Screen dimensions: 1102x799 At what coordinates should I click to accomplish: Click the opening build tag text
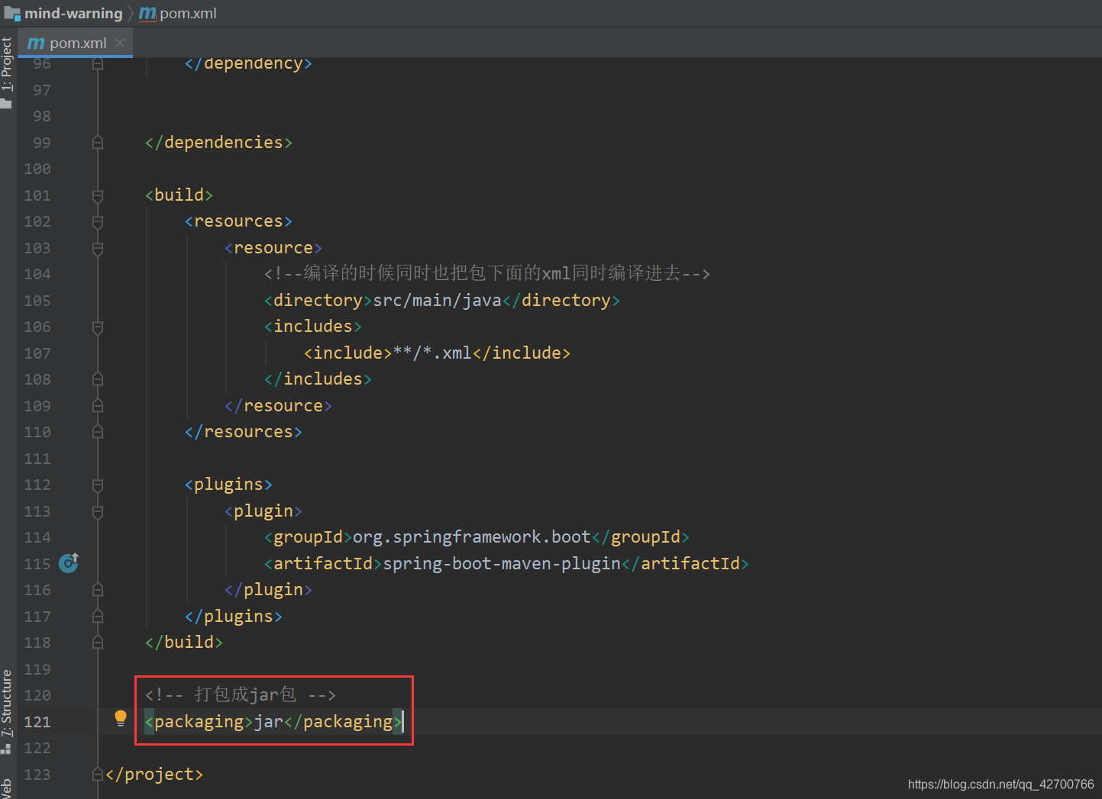(x=179, y=195)
